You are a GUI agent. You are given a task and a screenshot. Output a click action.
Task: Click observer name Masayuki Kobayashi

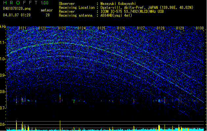pyautogui.click(x=118, y=4)
